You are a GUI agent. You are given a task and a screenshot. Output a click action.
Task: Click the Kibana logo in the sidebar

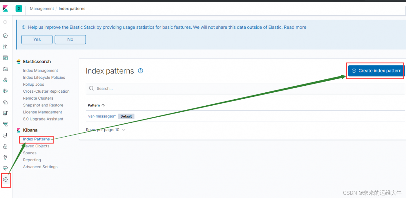tap(5, 9)
